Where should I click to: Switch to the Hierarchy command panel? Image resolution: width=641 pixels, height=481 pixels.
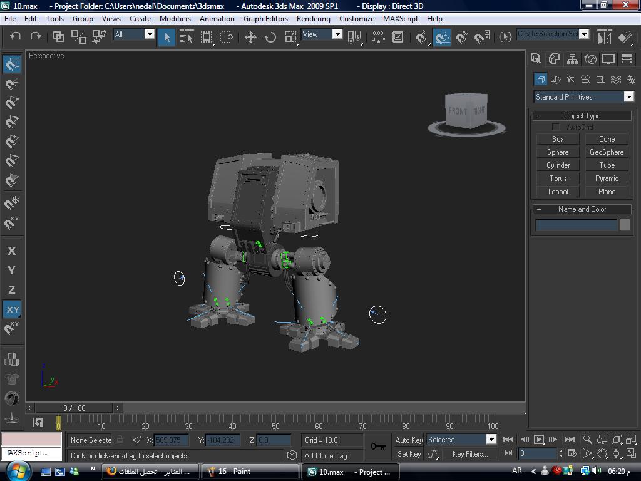point(572,59)
